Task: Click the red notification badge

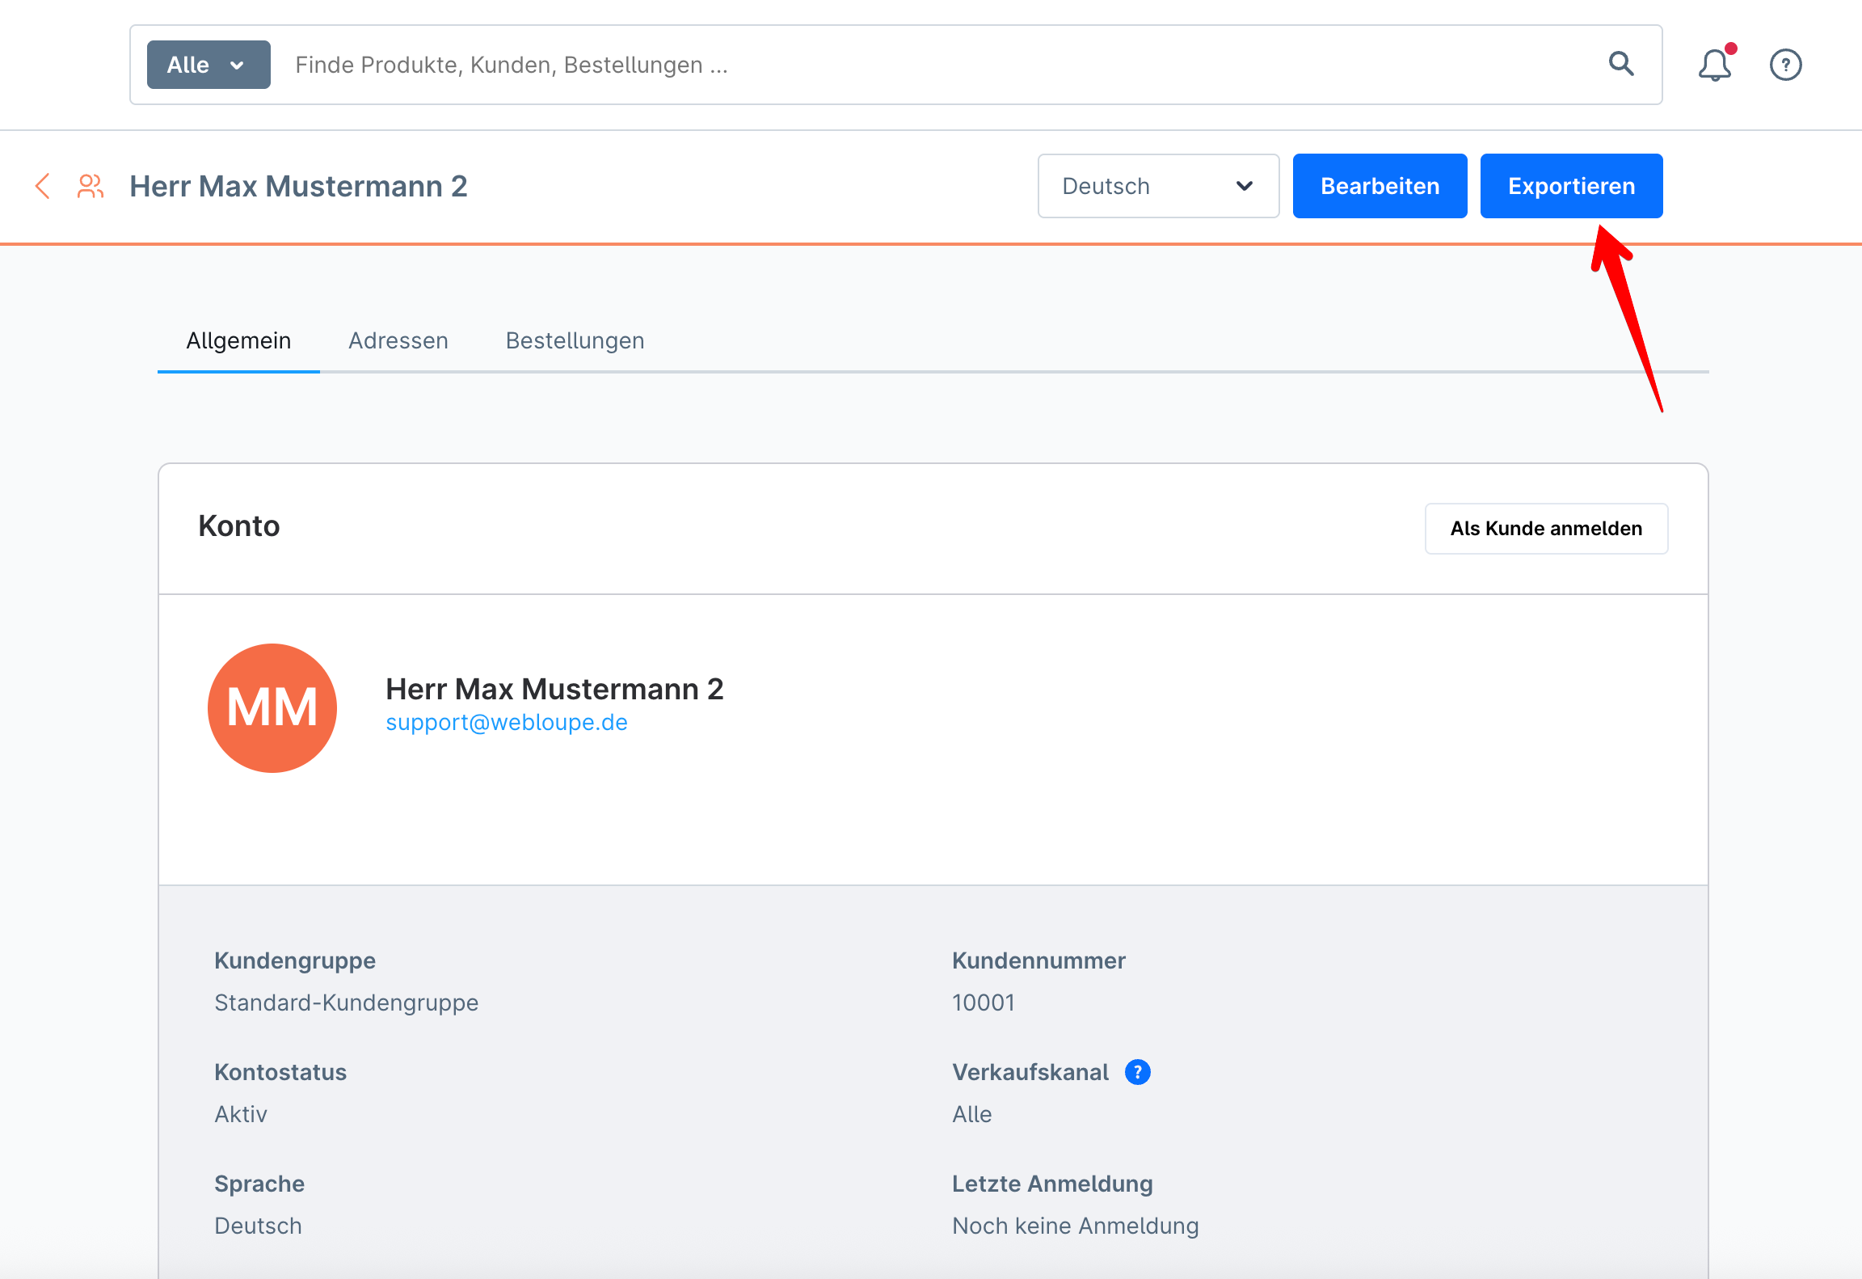Action: pyautogui.click(x=1729, y=50)
